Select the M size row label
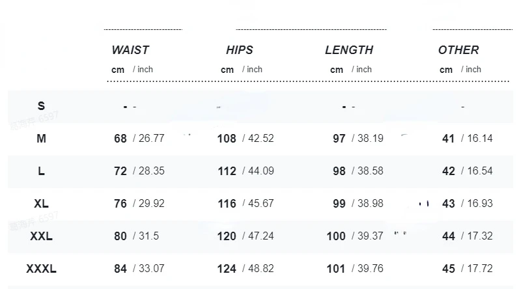The height and width of the screenshot is (289, 521). pos(42,139)
